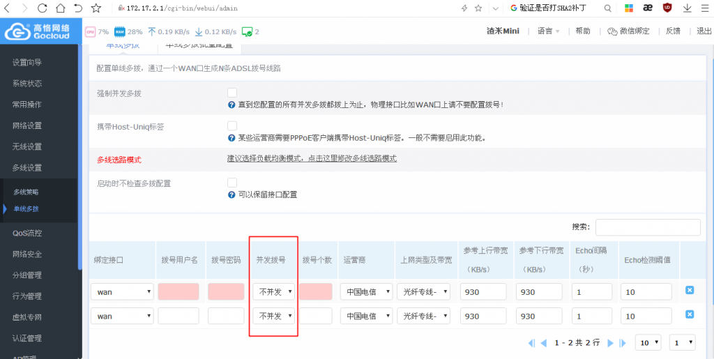Viewport: 714px width, 359px height.
Task: Open rows-per-page 10 dropdown
Action: click(648, 343)
